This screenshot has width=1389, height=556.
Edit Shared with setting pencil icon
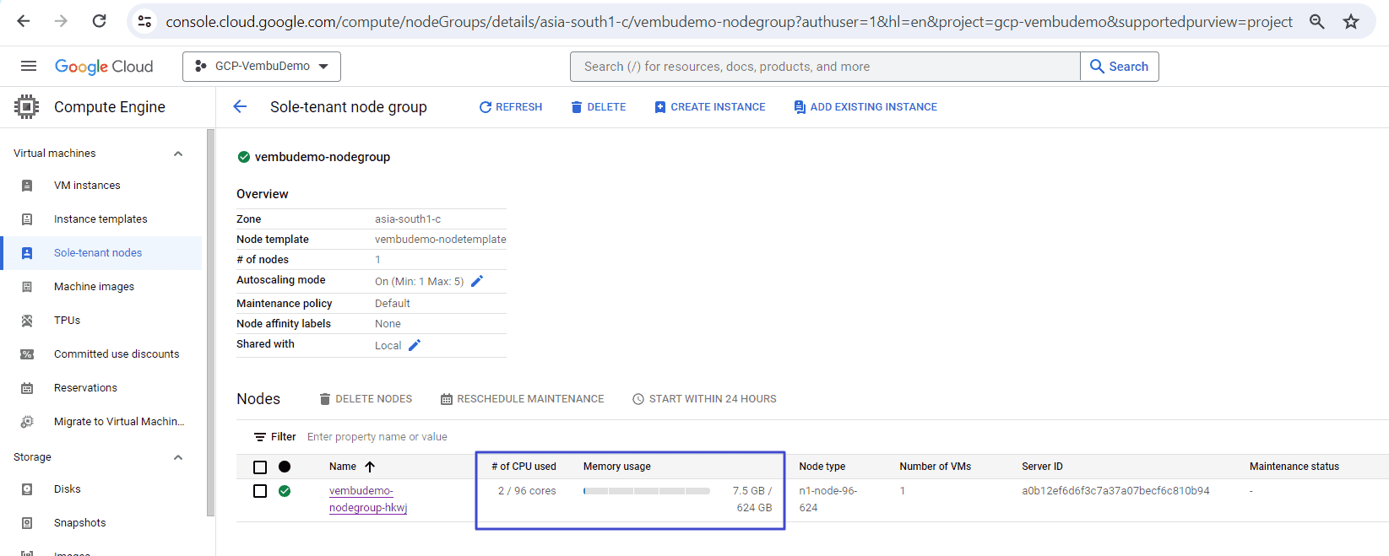point(415,345)
